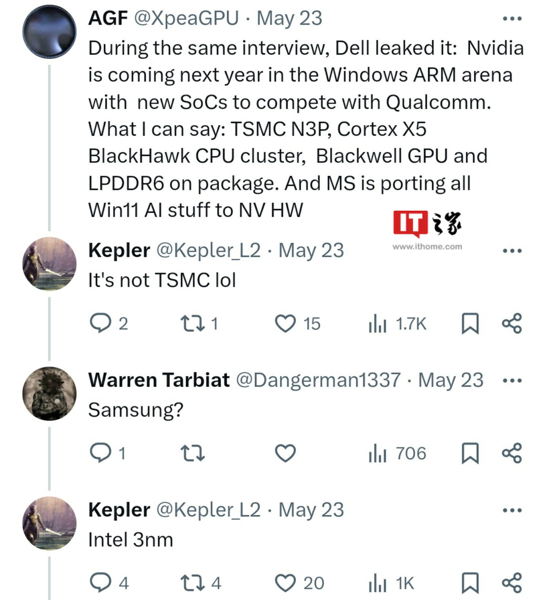Viewport: 547px width, 600px height.
Task: View analytics showing 706 views
Action: coord(397,454)
